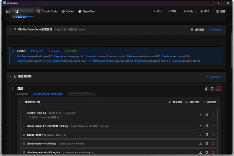Open the terminal icon in top bar
Viewport: 234px width, 156px height.
tap(8, 11)
